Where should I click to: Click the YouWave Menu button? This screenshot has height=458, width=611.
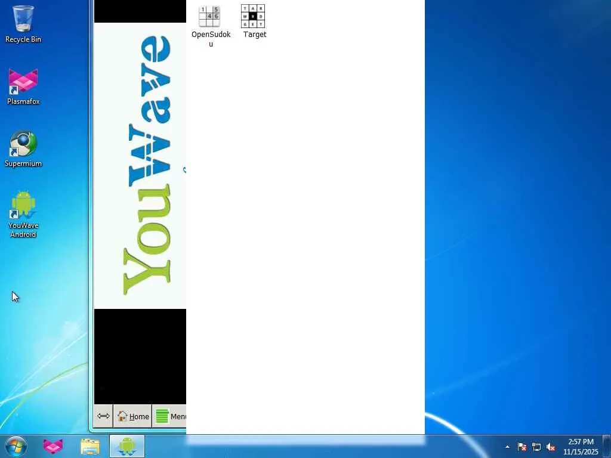(170, 416)
